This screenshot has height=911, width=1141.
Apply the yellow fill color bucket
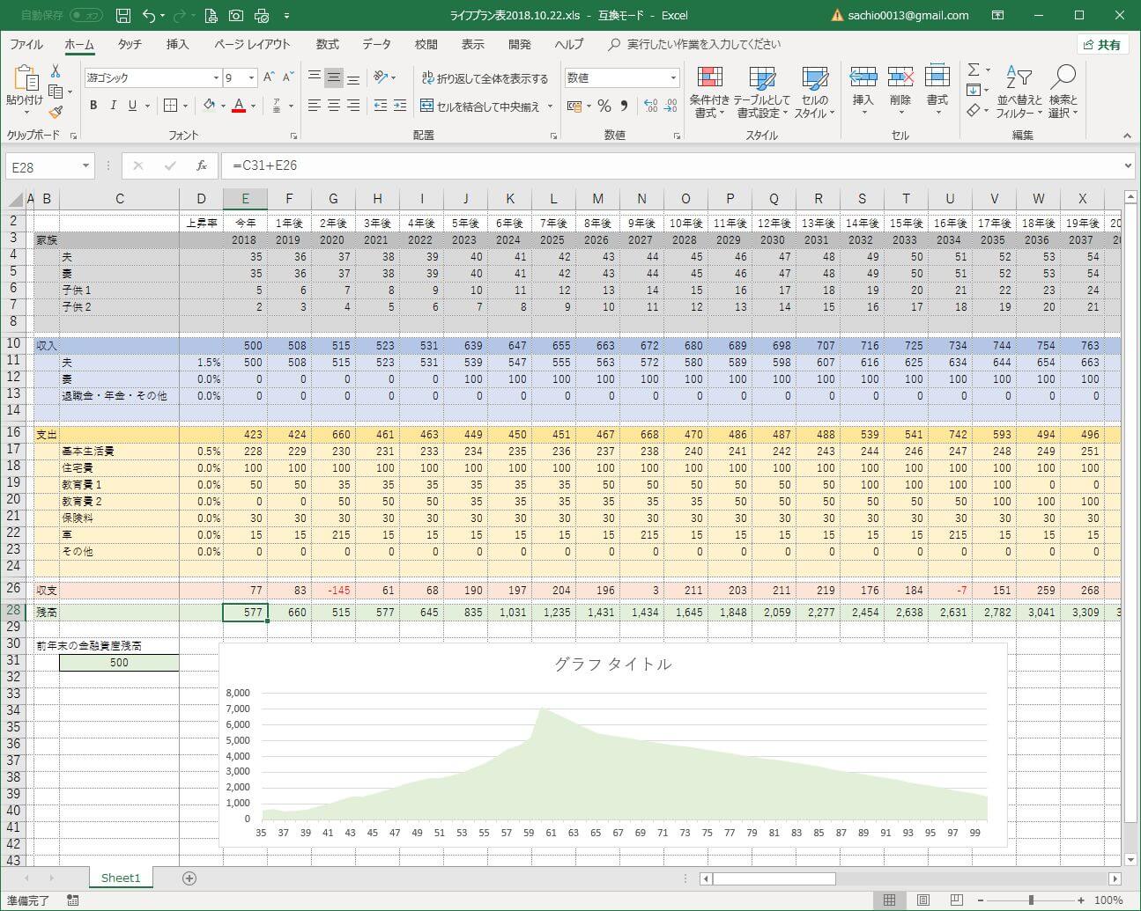(209, 106)
